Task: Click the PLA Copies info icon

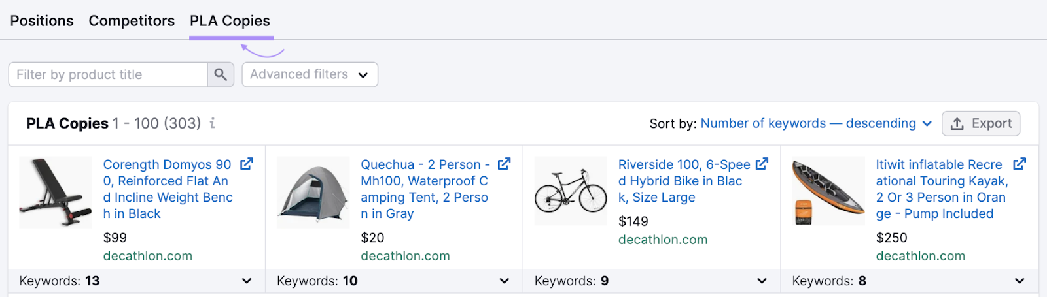Action: pyautogui.click(x=213, y=123)
